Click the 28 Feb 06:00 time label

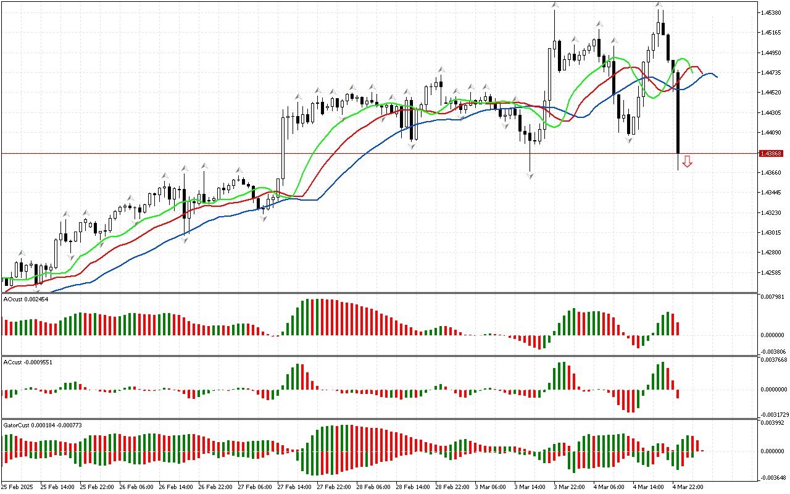click(373, 487)
